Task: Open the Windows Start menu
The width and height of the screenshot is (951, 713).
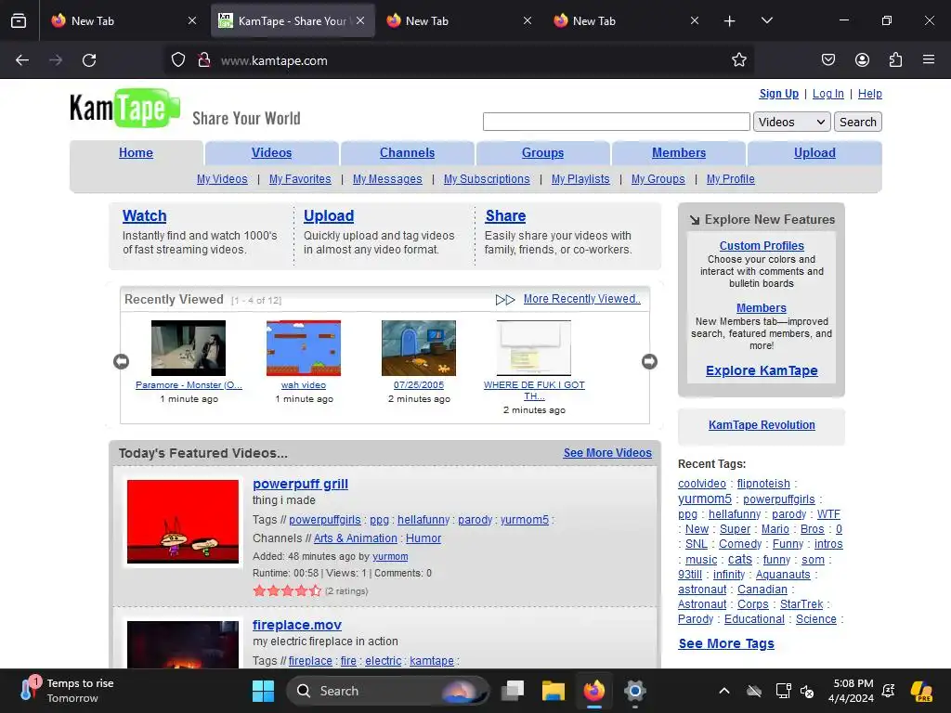Action: 263,691
